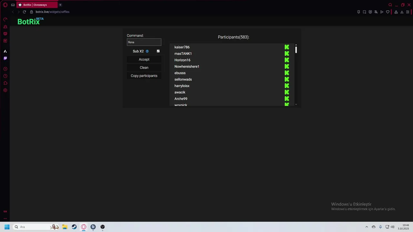413x232 pixels.
Task: Click the Windows taskbar search box
Action: click(x=36, y=227)
